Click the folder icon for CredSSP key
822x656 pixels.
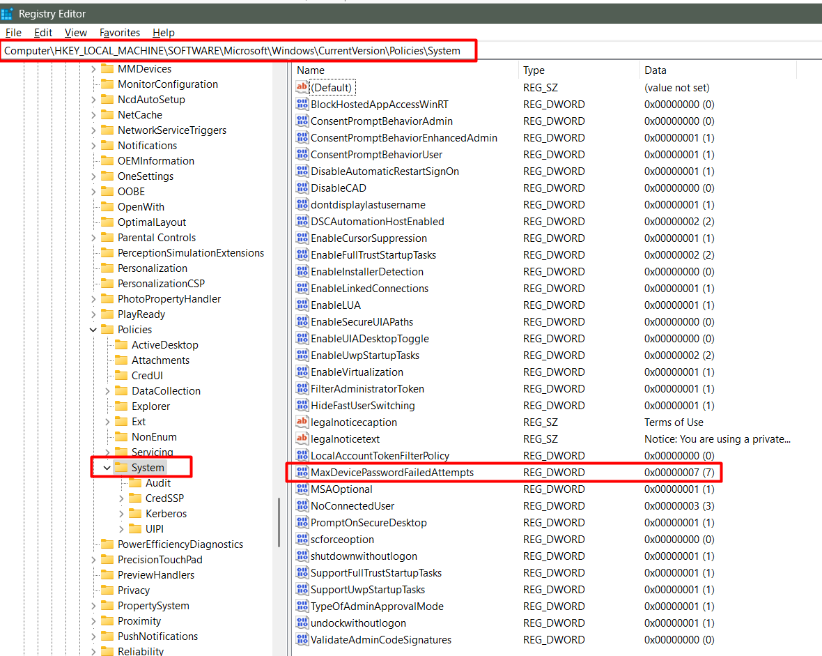click(x=135, y=498)
